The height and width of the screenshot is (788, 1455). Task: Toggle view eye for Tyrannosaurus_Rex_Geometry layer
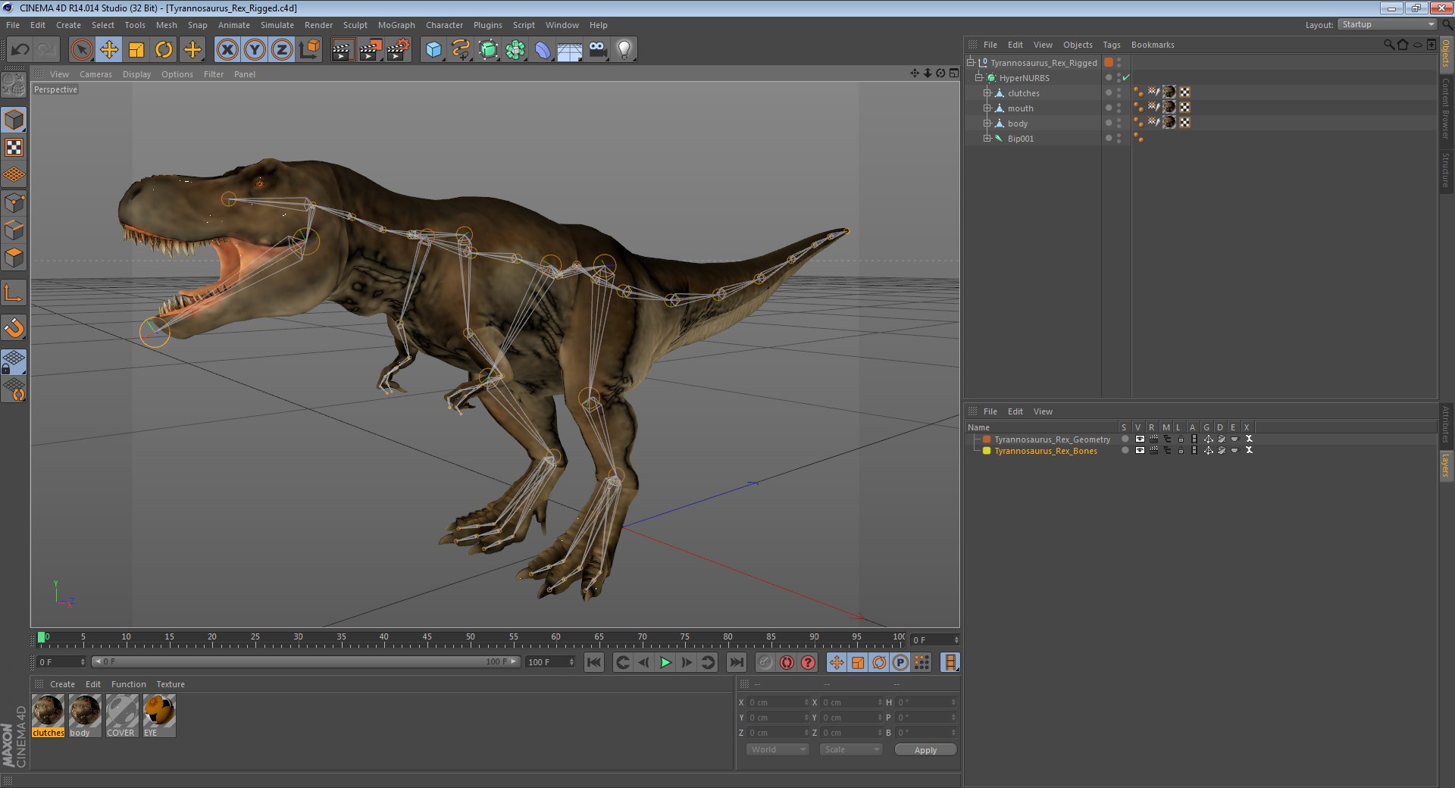tap(1140, 439)
